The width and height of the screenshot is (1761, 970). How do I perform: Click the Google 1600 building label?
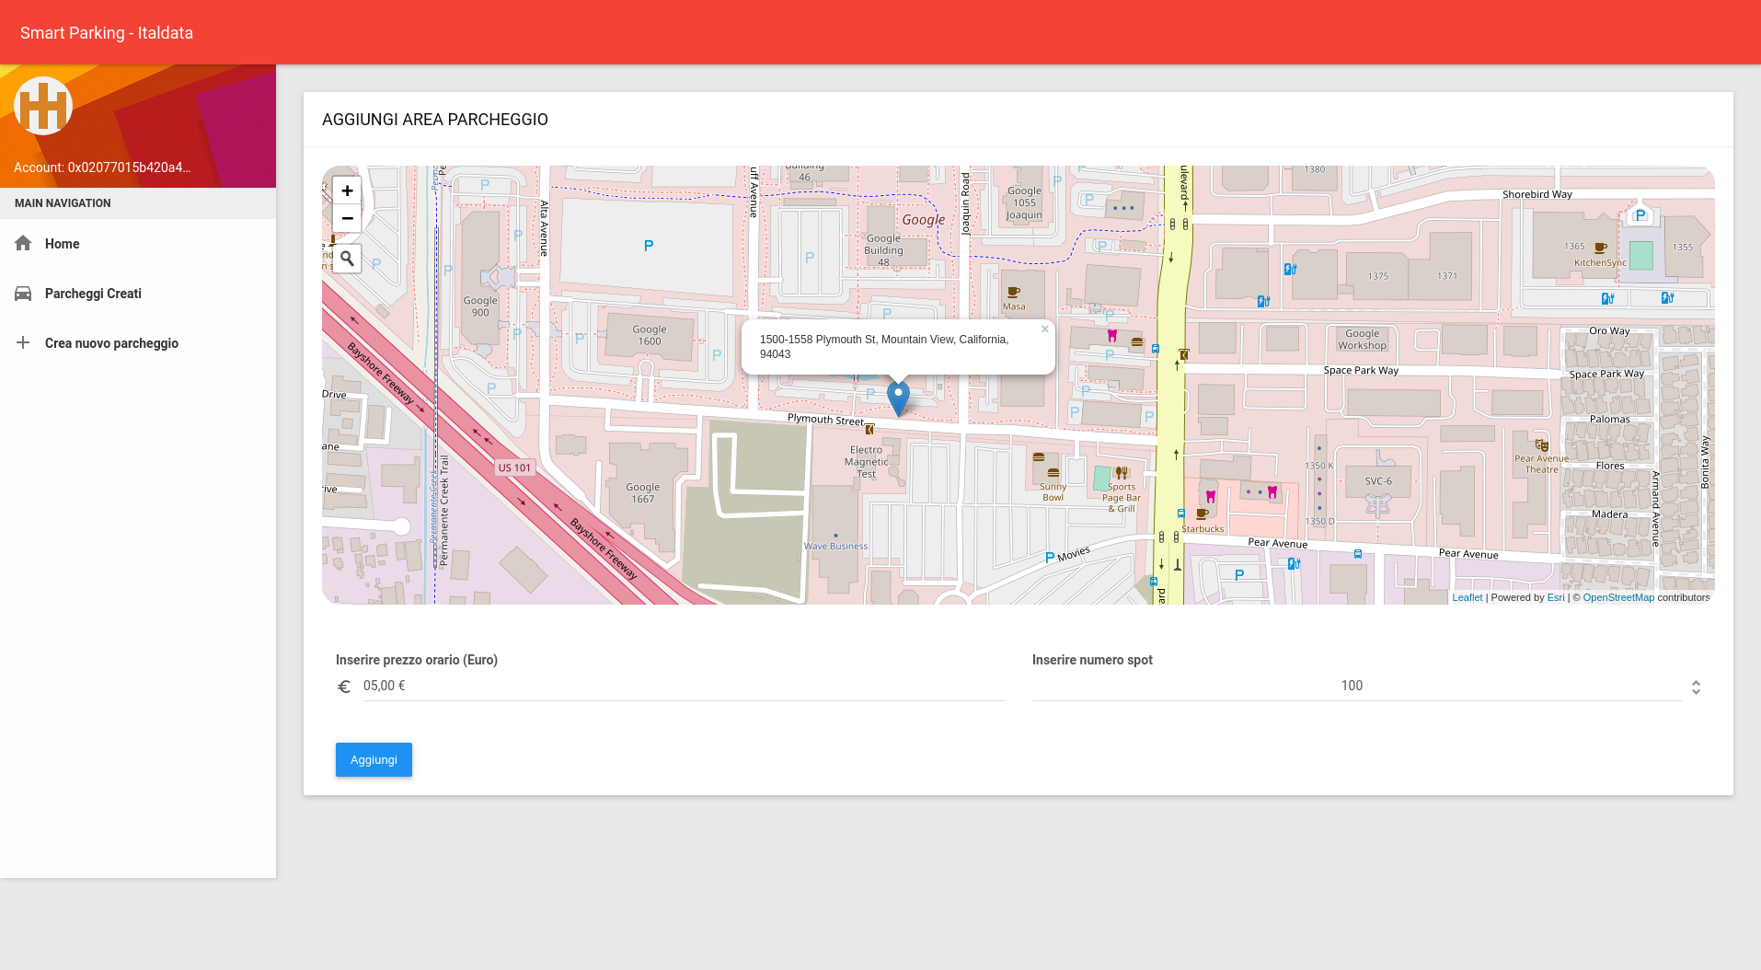(650, 335)
